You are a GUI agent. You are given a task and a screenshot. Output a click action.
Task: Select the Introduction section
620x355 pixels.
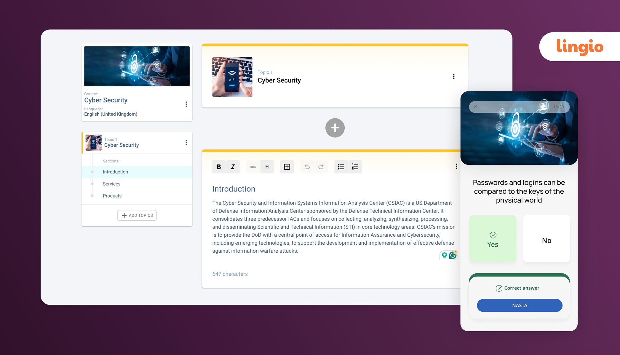[115, 172]
